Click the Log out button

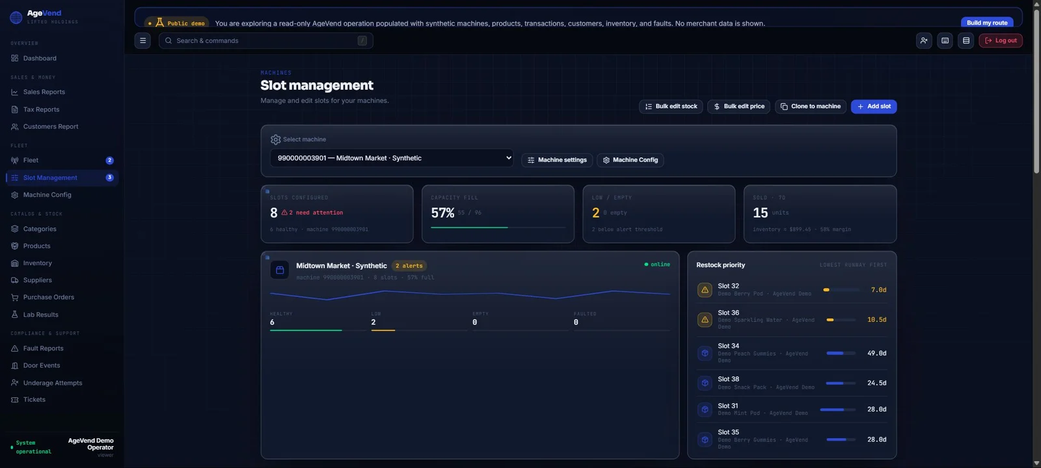point(1001,40)
